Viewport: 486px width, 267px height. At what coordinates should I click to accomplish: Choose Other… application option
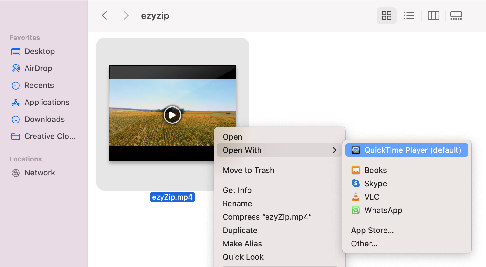[x=364, y=244]
